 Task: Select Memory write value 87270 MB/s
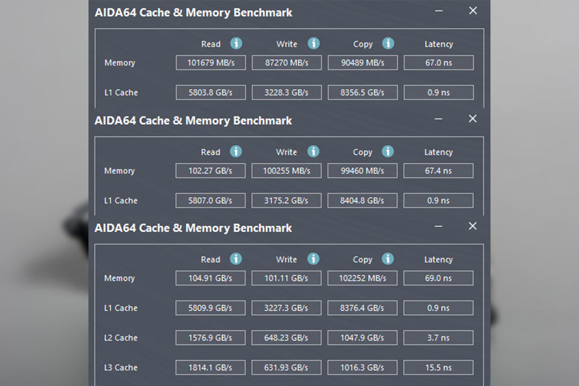point(286,62)
